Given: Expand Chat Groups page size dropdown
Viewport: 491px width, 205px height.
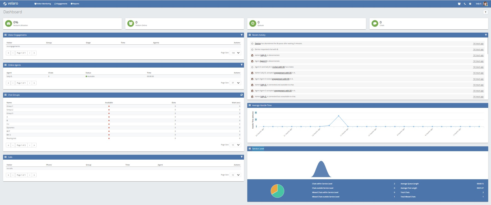Looking at the screenshot, I should (235, 145).
